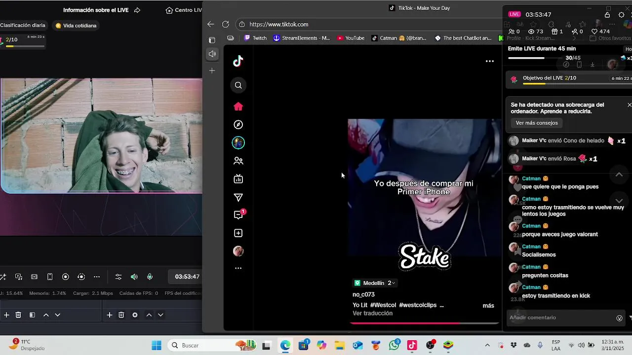Open Live Studio media music icon
The width and height of the screenshot is (632, 355).
click(19, 277)
